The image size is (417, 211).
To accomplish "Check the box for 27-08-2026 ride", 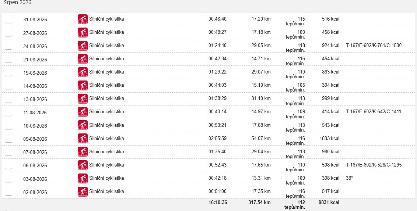I will point(8,33).
